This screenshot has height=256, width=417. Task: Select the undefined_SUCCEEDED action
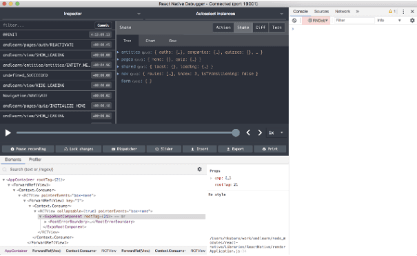point(57,75)
